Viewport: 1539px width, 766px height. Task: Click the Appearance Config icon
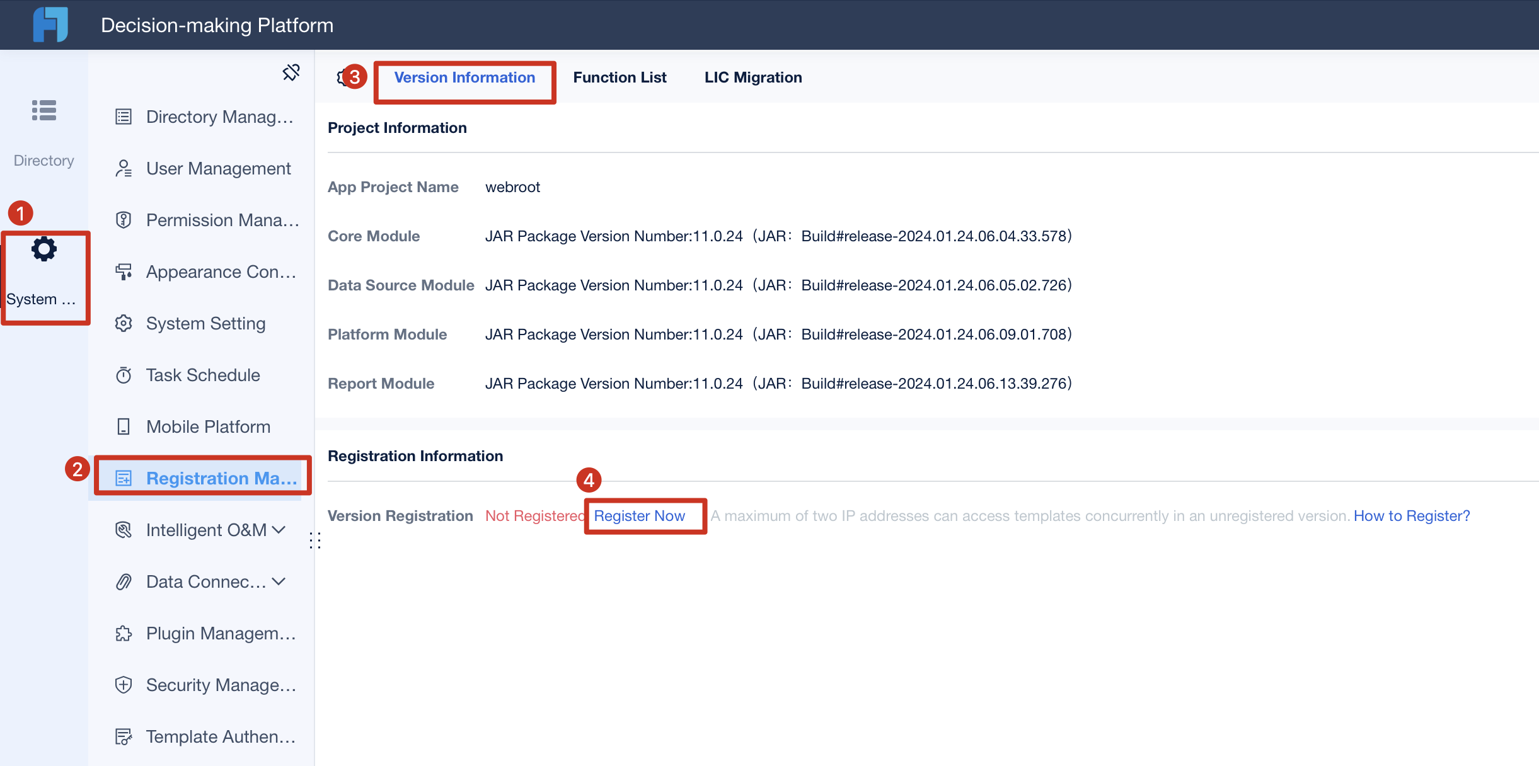[x=124, y=272]
